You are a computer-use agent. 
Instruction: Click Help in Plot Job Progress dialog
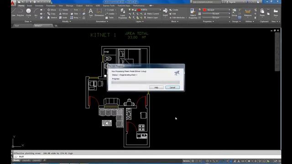[x=156, y=87]
